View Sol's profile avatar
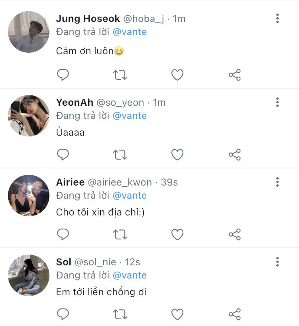Viewport: 299px width, 326px height. tap(29, 275)
